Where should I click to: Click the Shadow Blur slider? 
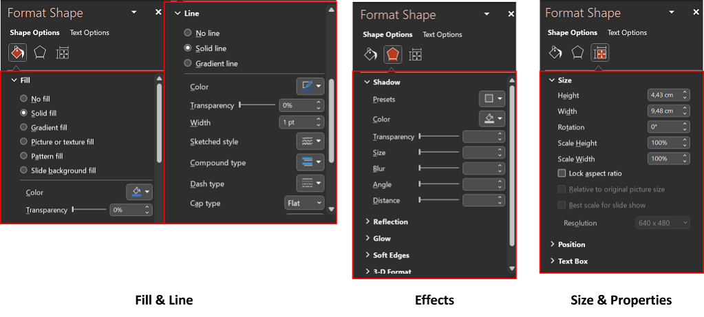438,168
